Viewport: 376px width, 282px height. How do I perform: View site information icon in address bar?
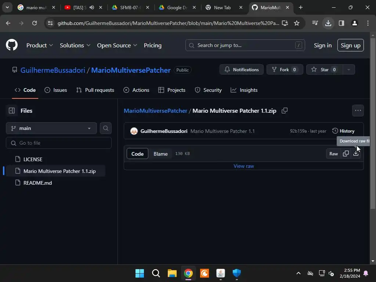click(50, 23)
